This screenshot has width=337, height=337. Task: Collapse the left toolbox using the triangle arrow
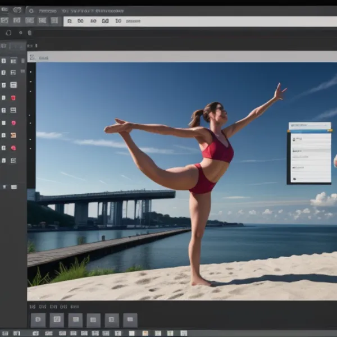point(4,186)
